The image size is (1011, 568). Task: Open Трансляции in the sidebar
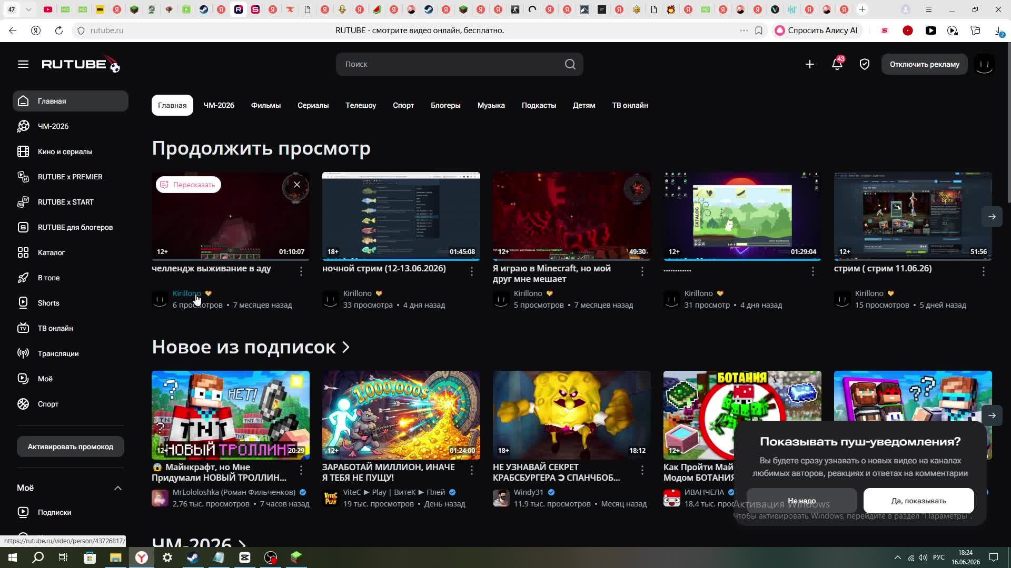point(71,353)
